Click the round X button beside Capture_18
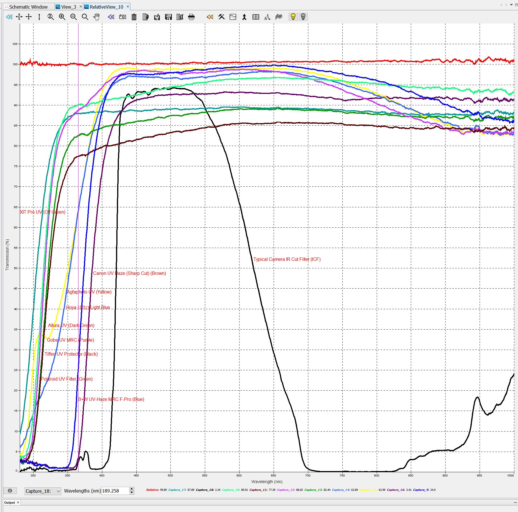This screenshot has width=518, height=512. (x=10, y=491)
